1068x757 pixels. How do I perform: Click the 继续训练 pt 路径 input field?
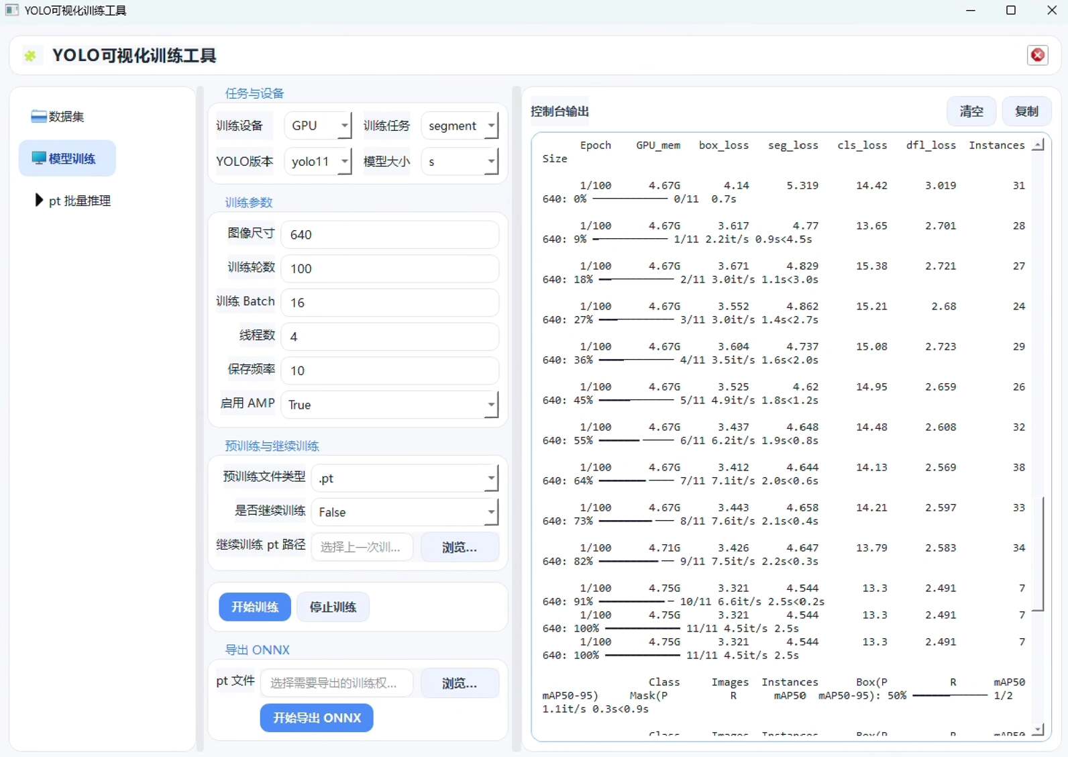coord(362,547)
